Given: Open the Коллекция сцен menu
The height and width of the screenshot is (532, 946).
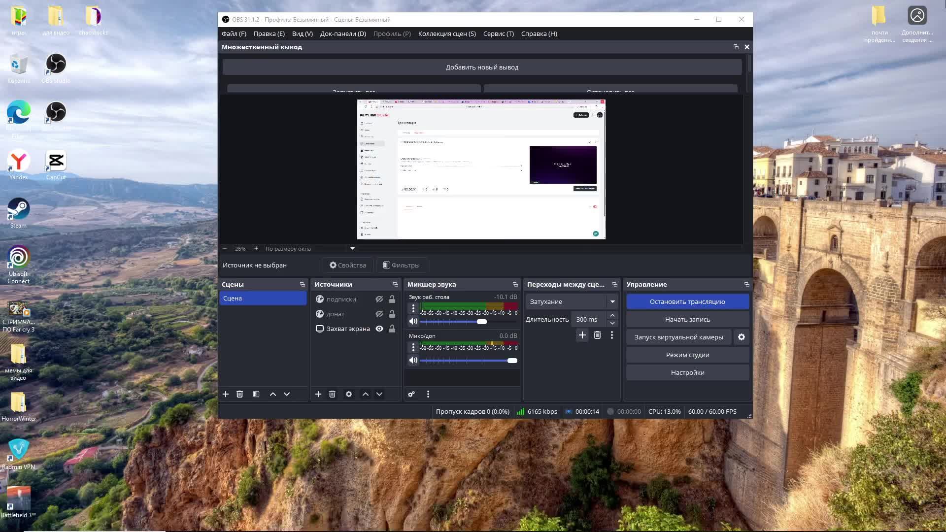Looking at the screenshot, I should tap(447, 33).
